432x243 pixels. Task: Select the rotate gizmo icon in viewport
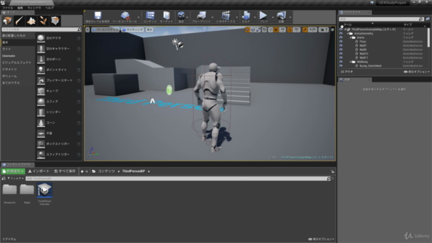point(252,30)
